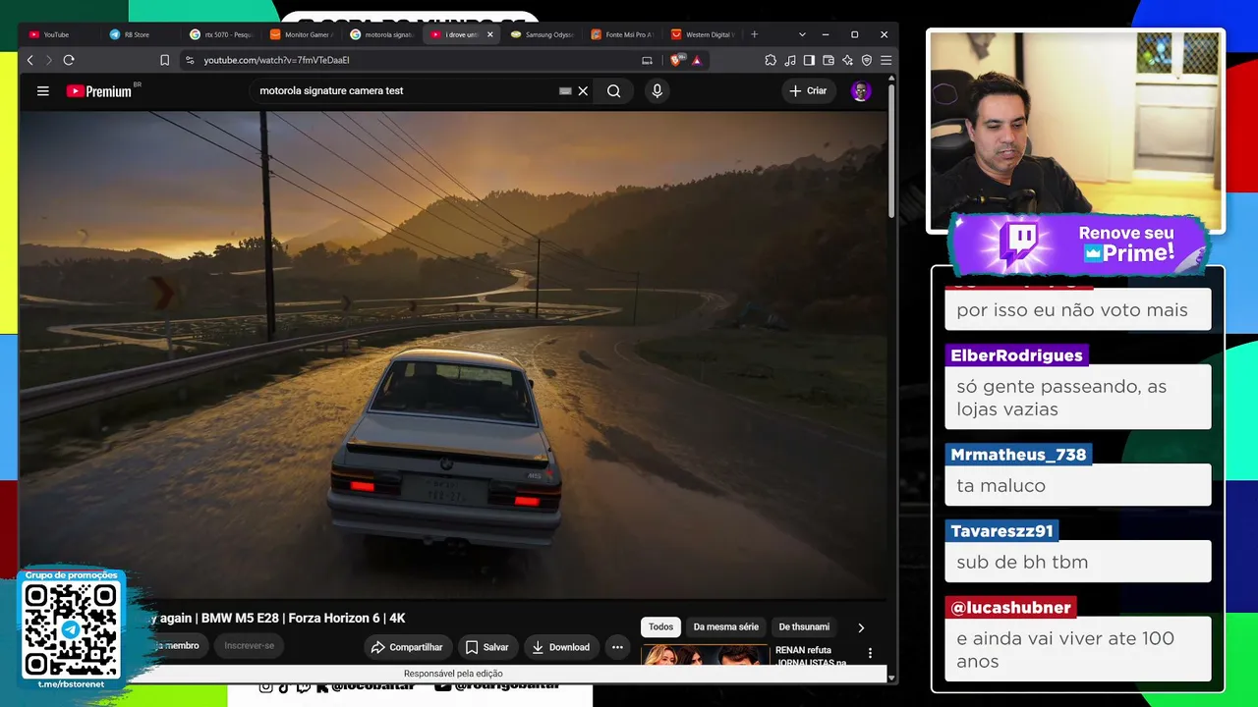This screenshot has height=707, width=1258.
Task: View site information icon beside the URL
Action: 190,60
